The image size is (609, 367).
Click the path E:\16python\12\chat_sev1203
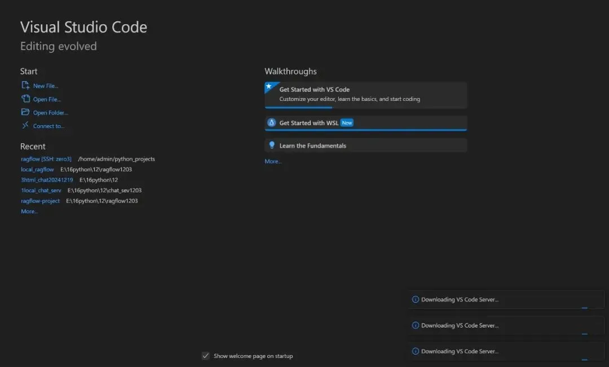click(104, 191)
